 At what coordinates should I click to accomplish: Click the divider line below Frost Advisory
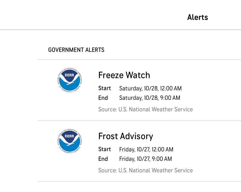coord(139,182)
